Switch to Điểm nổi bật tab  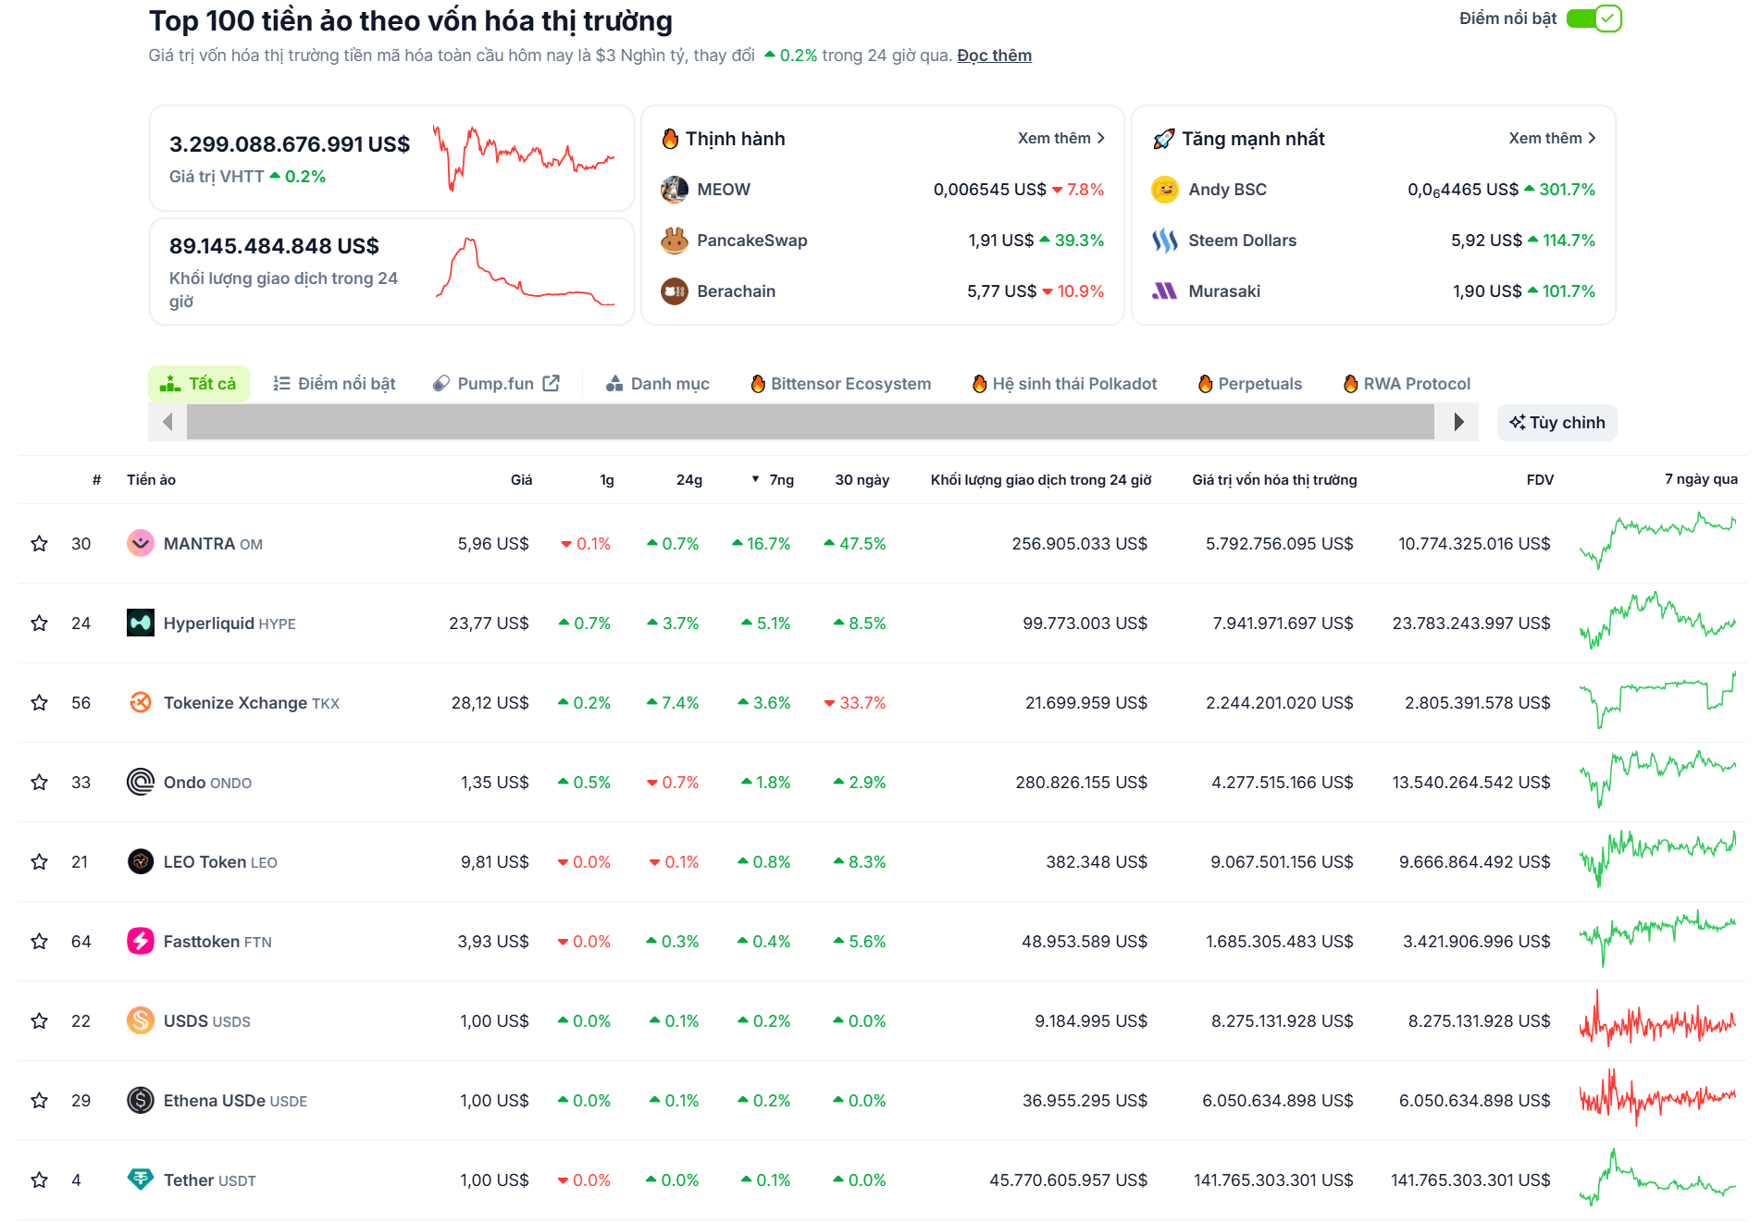pos(334,383)
